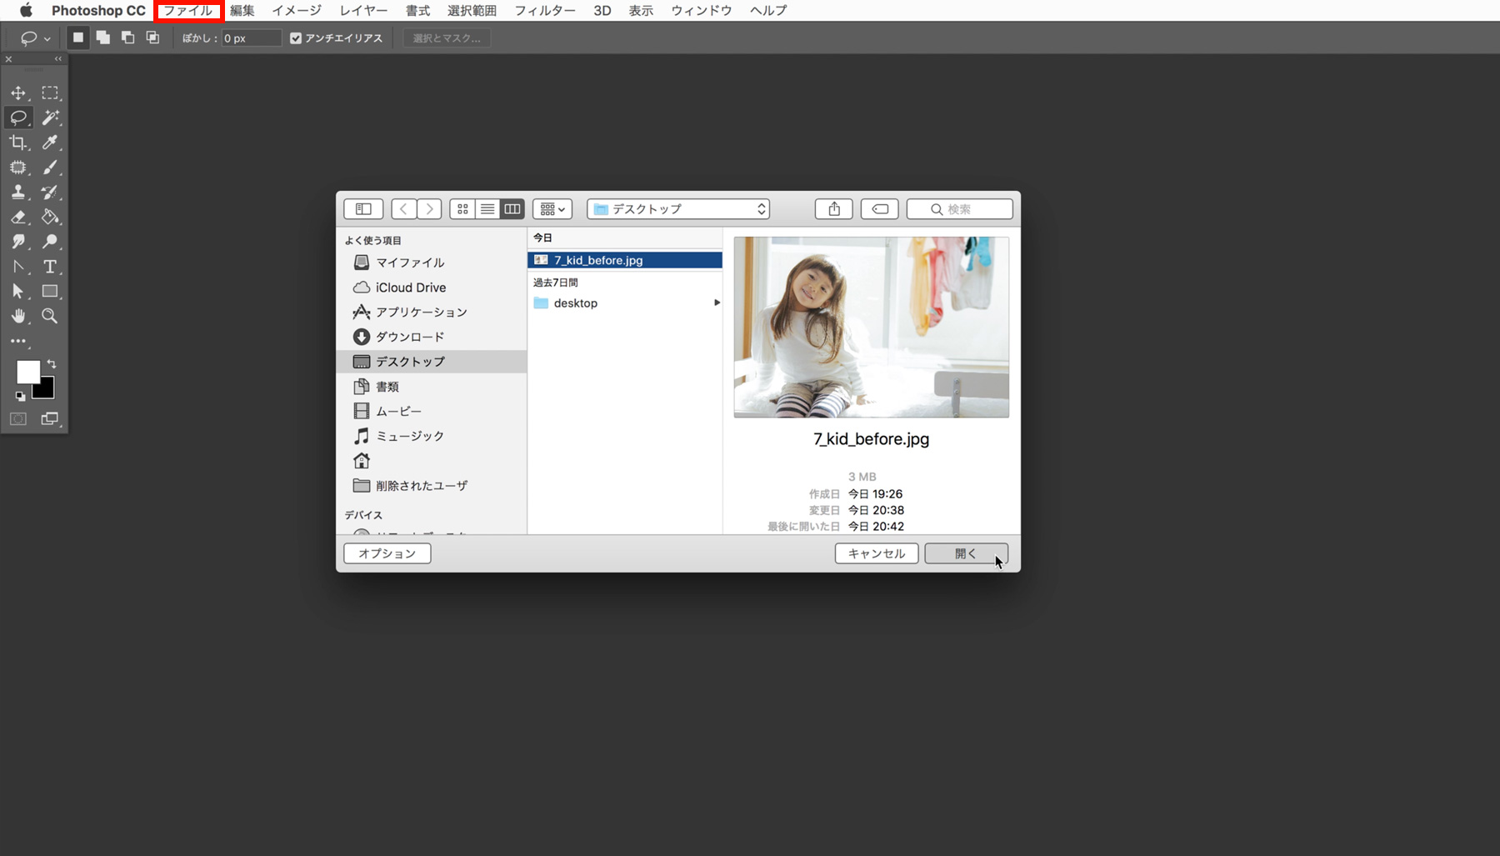
Task: Select the History Brush tool
Action: pyautogui.click(x=50, y=192)
